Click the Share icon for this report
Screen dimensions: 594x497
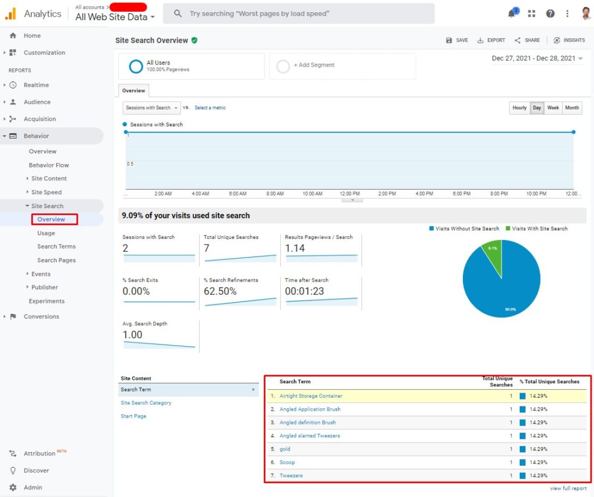coord(527,40)
